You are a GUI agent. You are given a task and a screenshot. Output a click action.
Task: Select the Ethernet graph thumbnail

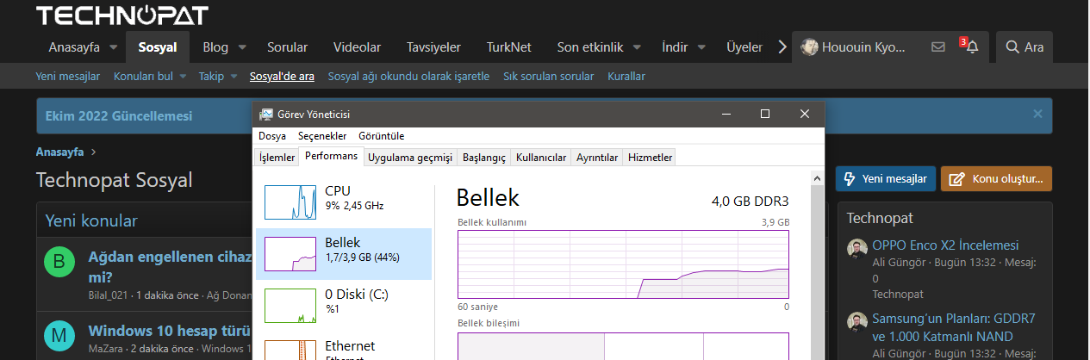pos(290,351)
